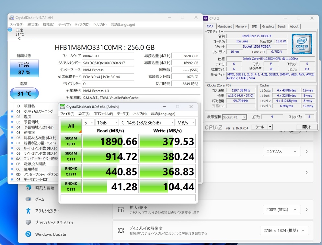Open Time & Language settings clock icon
This screenshot has height=245, width=322.
29,188
